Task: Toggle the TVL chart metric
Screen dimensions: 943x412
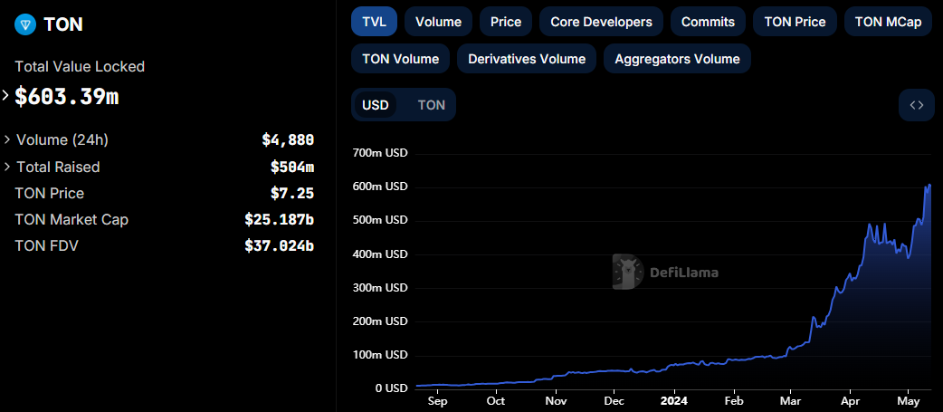Action: point(374,22)
